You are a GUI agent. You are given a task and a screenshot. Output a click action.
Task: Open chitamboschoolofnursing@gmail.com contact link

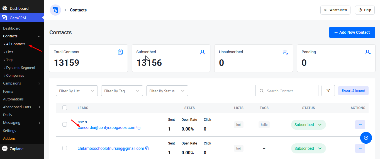pos(111,148)
